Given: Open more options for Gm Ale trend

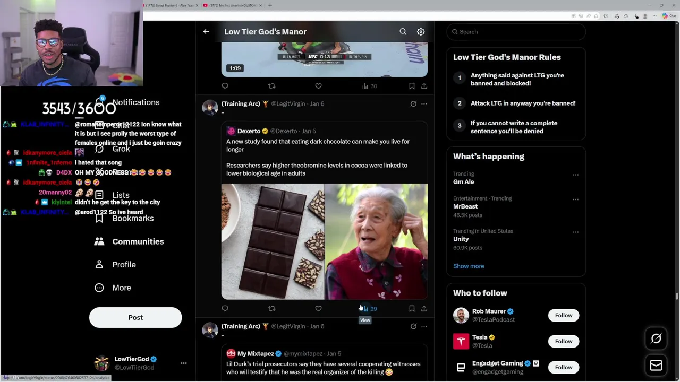Looking at the screenshot, I should (x=575, y=175).
